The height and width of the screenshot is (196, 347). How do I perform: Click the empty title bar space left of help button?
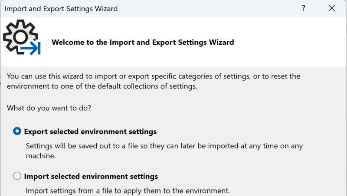click(x=217, y=9)
